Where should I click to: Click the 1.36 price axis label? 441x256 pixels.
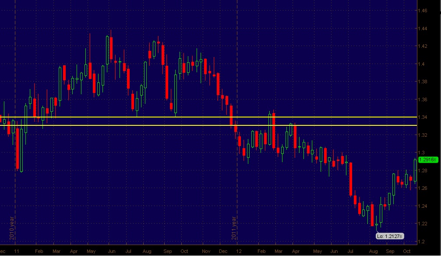[x=423, y=100]
